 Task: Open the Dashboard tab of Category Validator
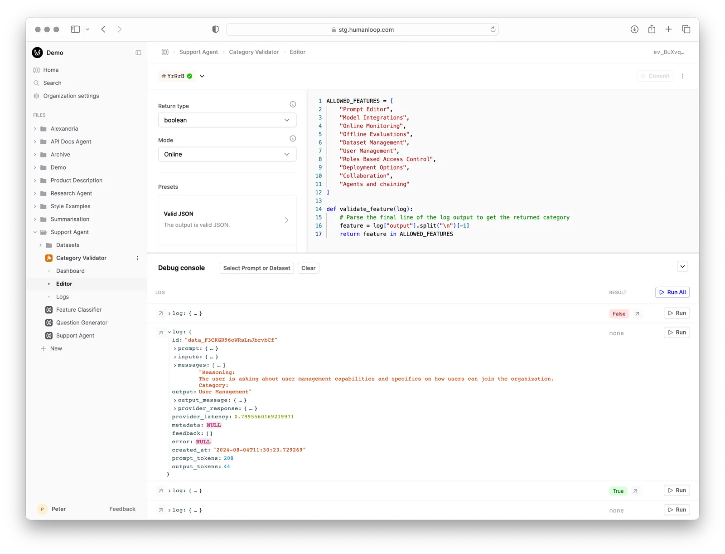click(70, 271)
